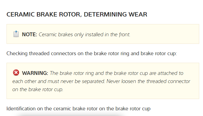Viewport: 203px width, 116px height.
Task: Click the warning line starting 'each other and must never'
Action: tap(101, 81)
